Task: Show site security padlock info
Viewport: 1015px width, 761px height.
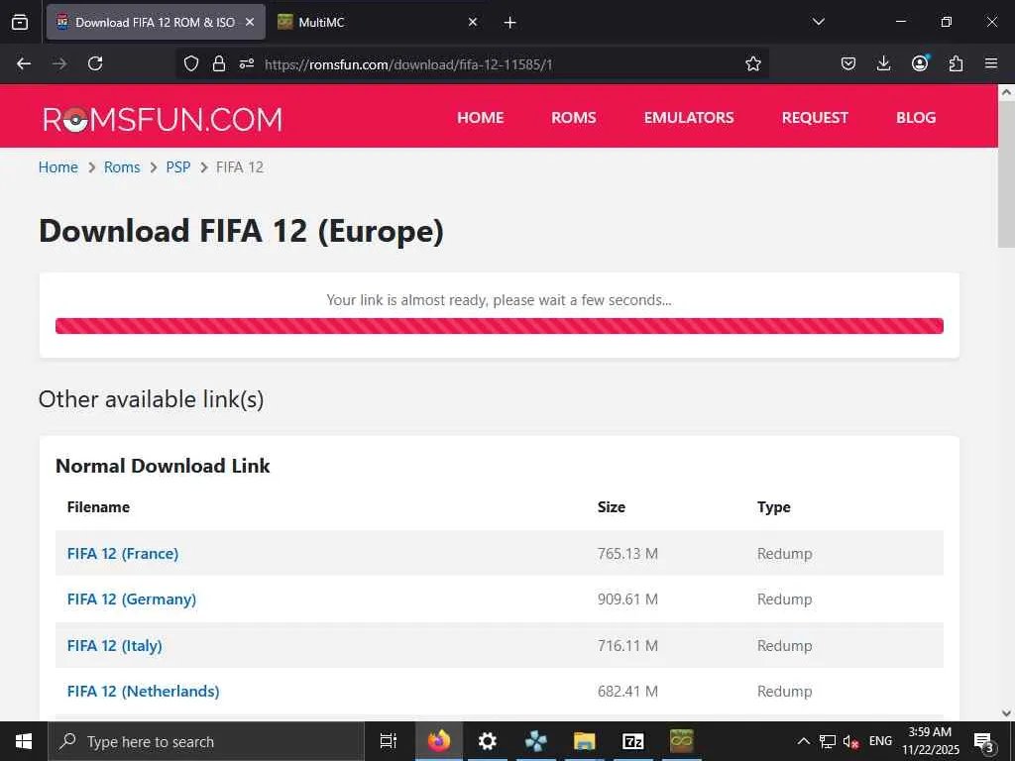Action: tap(219, 63)
